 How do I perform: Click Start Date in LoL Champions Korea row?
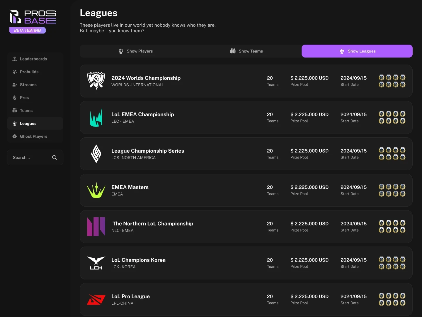[x=353, y=260]
